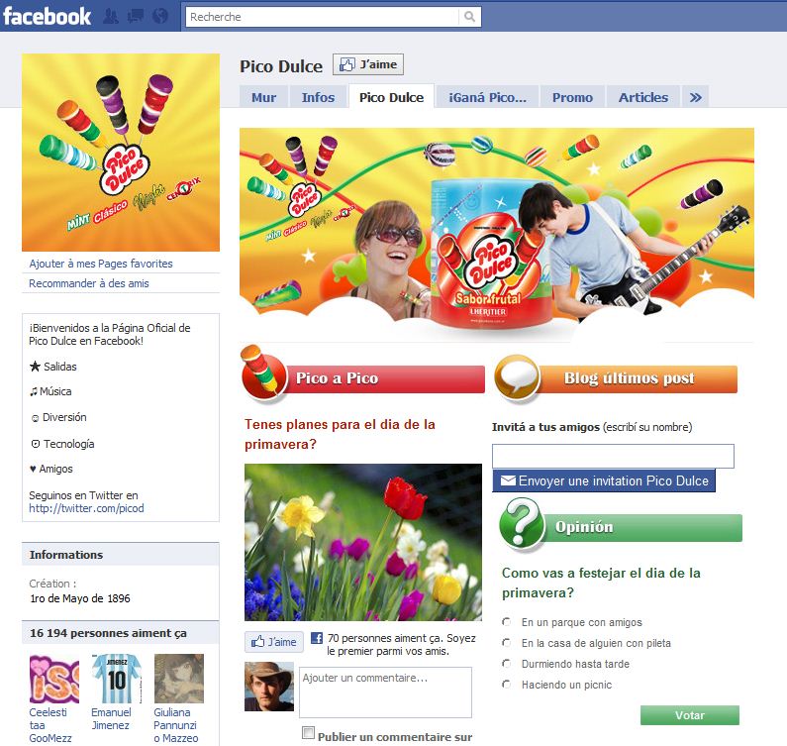
Task: Select the Pico Dulce tab
Action: 391,97
